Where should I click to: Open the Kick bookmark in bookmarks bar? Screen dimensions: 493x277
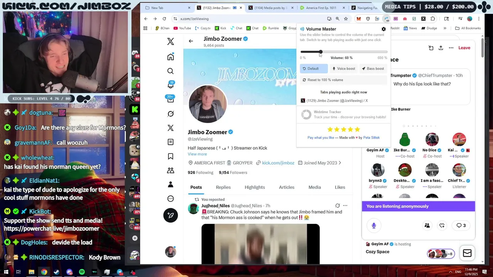[x=220, y=28]
